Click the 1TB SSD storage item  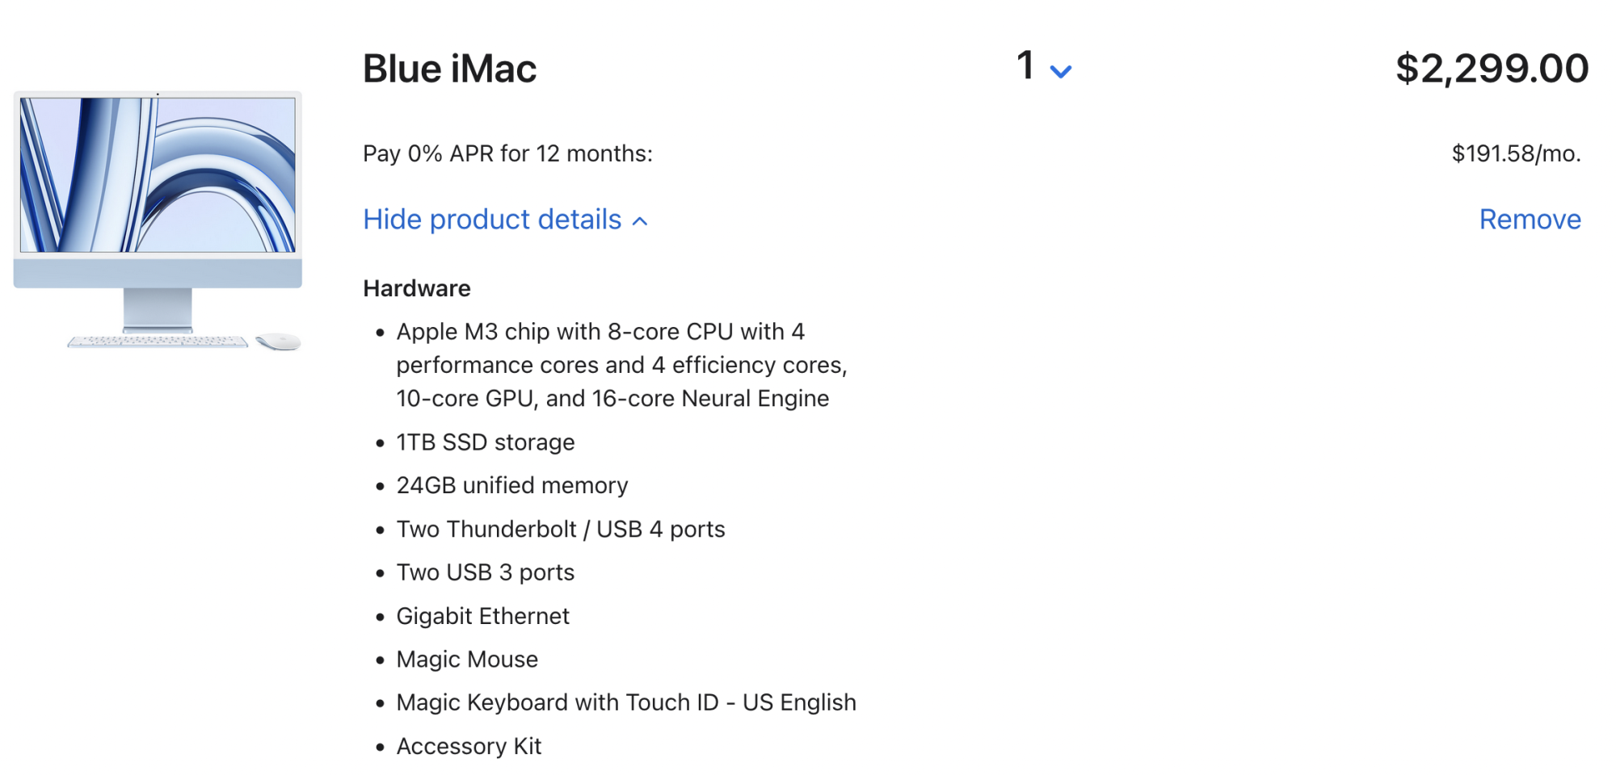click(x=485, y=442)
